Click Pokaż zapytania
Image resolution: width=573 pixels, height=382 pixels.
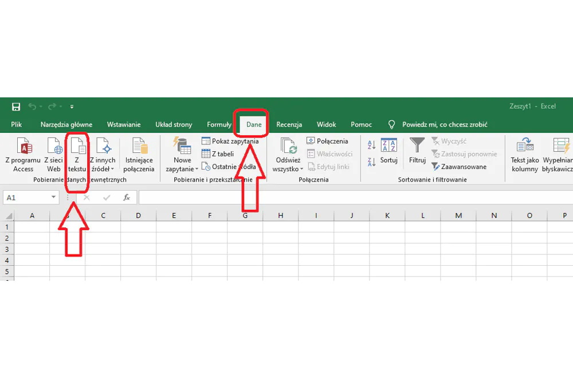(x=230, y=141)
